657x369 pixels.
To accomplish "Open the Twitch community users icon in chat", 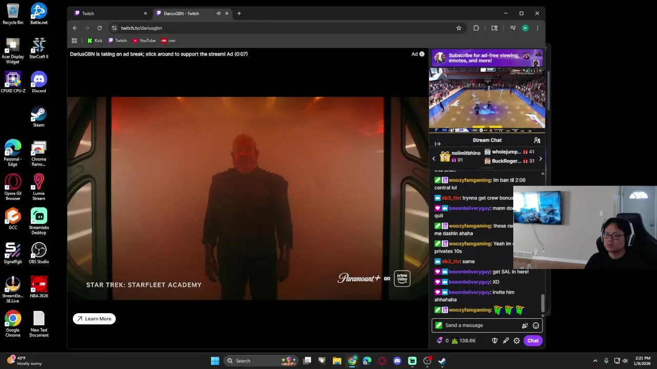I will 537,140.
